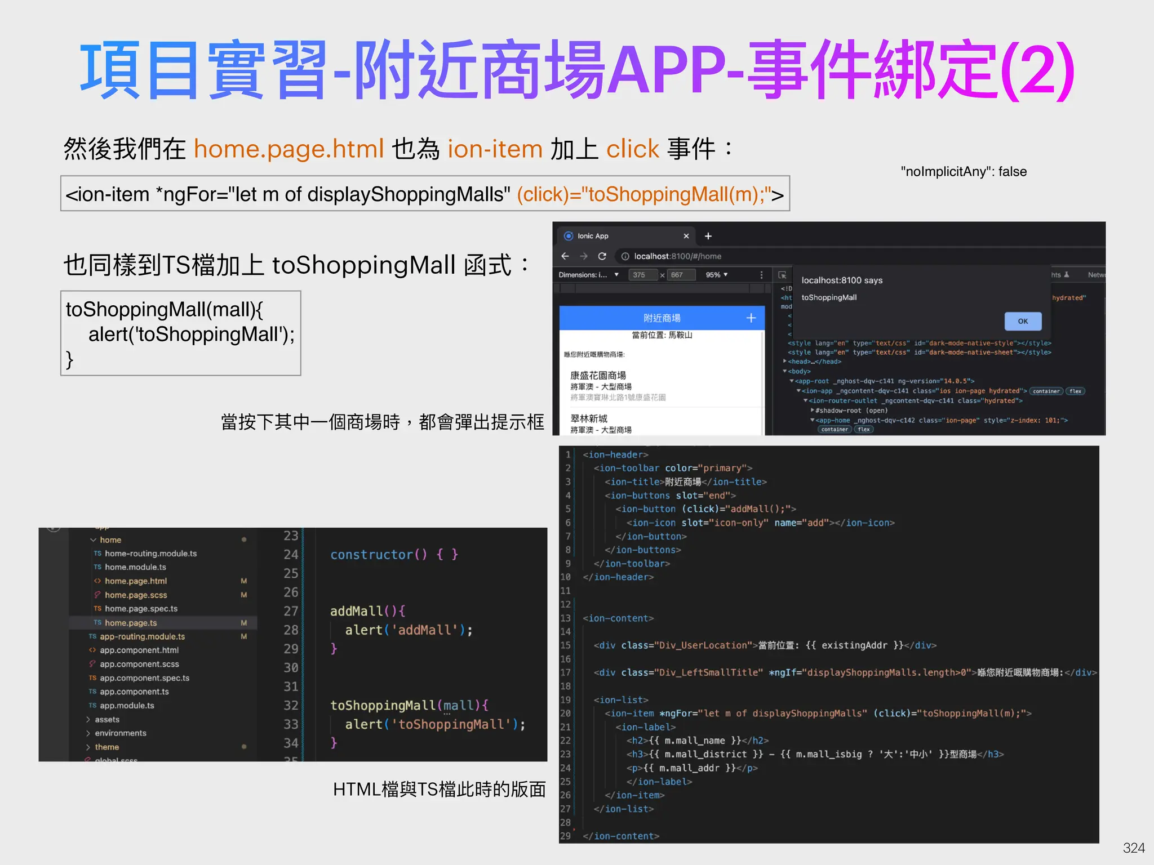Click the toShoppingMall(mall) function definition line
The width and height of the screenshot is (1154, 865).
410,705
